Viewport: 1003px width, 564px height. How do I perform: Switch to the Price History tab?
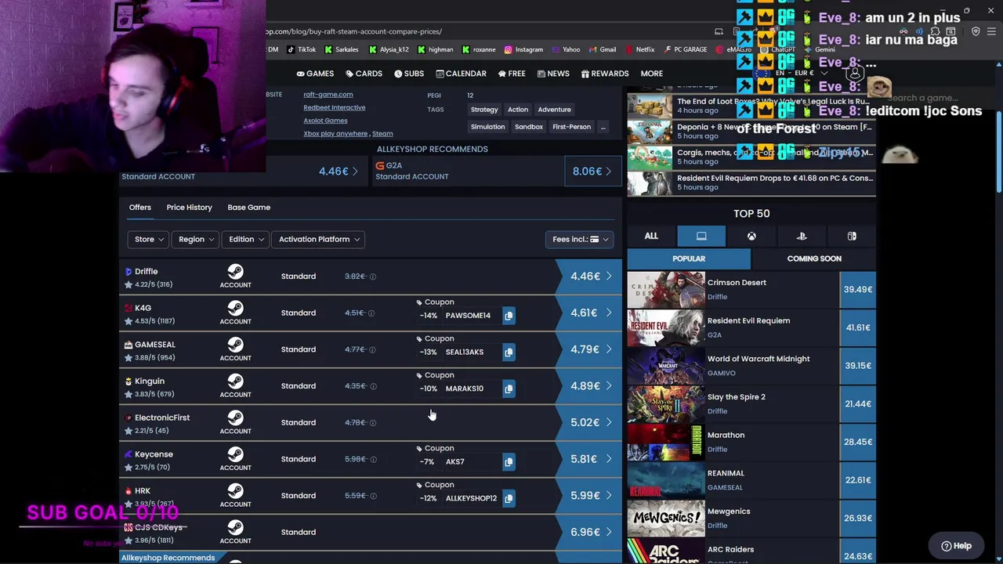point(189,208)
